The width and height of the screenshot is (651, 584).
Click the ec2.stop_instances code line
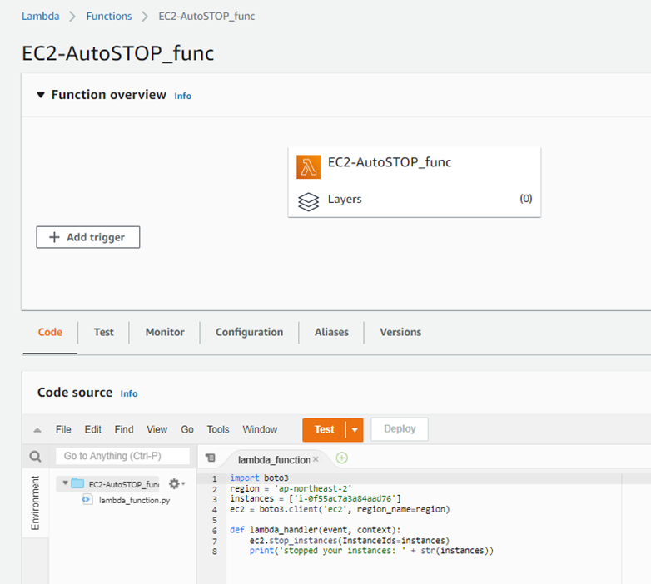click(350, 541)
